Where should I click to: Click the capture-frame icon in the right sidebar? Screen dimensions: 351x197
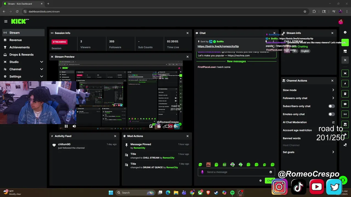[x=345, y=73]
